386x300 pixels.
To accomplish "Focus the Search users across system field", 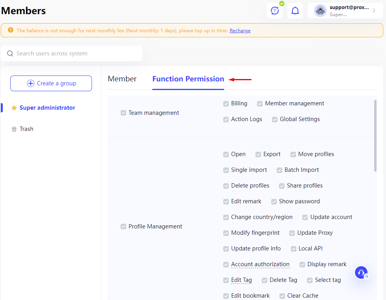I will [72, 53].
